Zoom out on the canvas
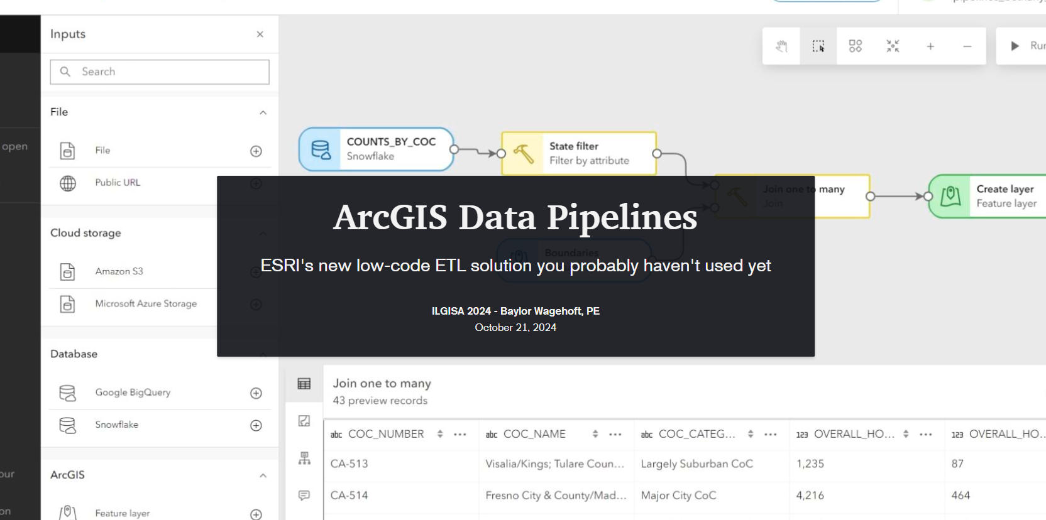 [967, 46]
